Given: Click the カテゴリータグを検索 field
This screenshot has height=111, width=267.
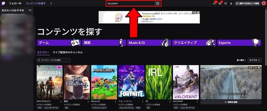Looking at the screenshot, I should click(53, 60).
